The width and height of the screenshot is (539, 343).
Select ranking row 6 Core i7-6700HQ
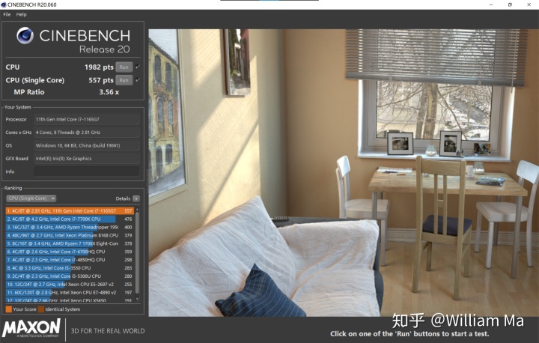70,252
